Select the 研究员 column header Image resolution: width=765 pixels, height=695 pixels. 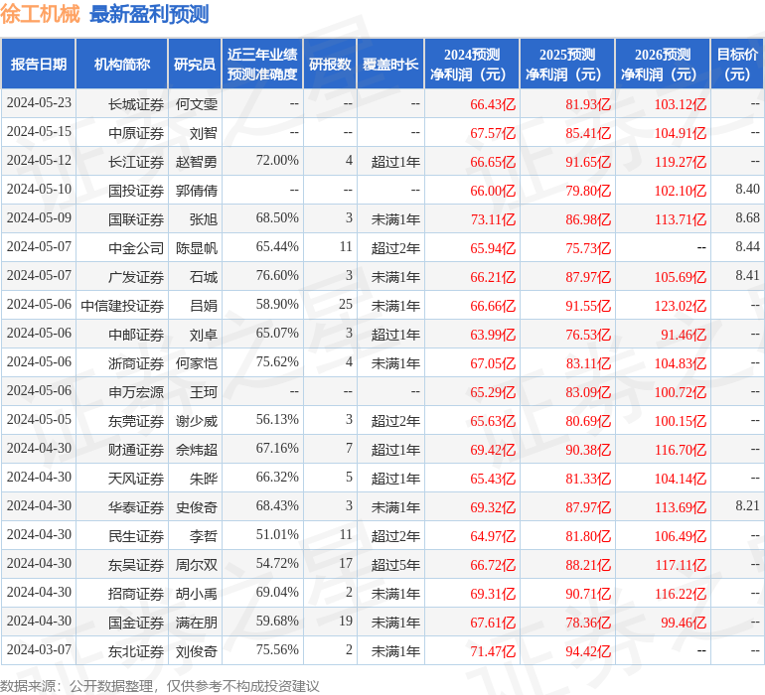(x=195, y=64)
